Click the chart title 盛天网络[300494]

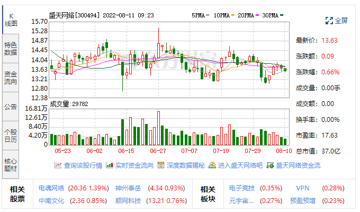(x=75, y=15)
